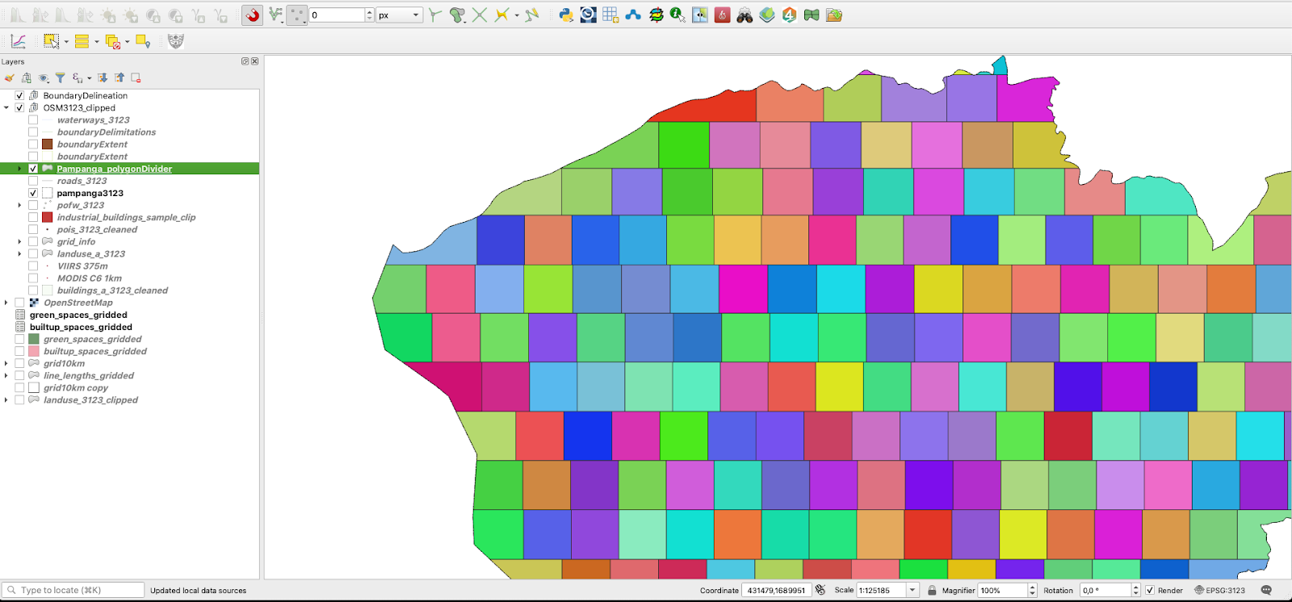Screen dimensions: 1292x602
Task: Click the deselect features icon
Action: [x=113, y=42]
